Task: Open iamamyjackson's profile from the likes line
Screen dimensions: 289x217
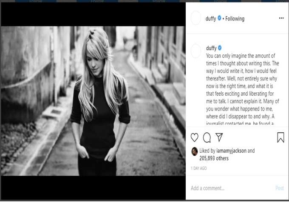Action: pyautogui.click(x=231, y=151)
